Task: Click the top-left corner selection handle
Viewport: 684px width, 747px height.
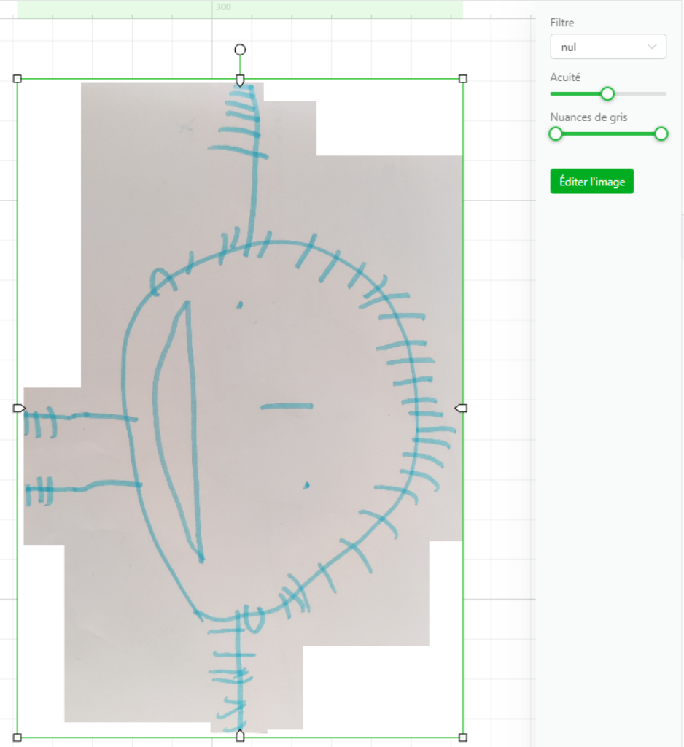Action: pyautogui.click(x=18, y=79)
